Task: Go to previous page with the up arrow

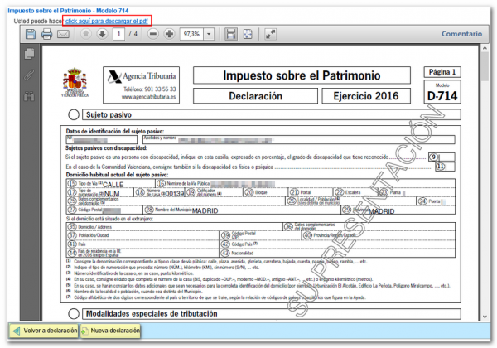Action: [85, 34]
